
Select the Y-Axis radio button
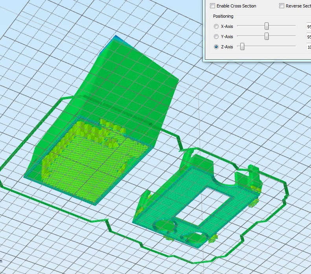(216, 37)
